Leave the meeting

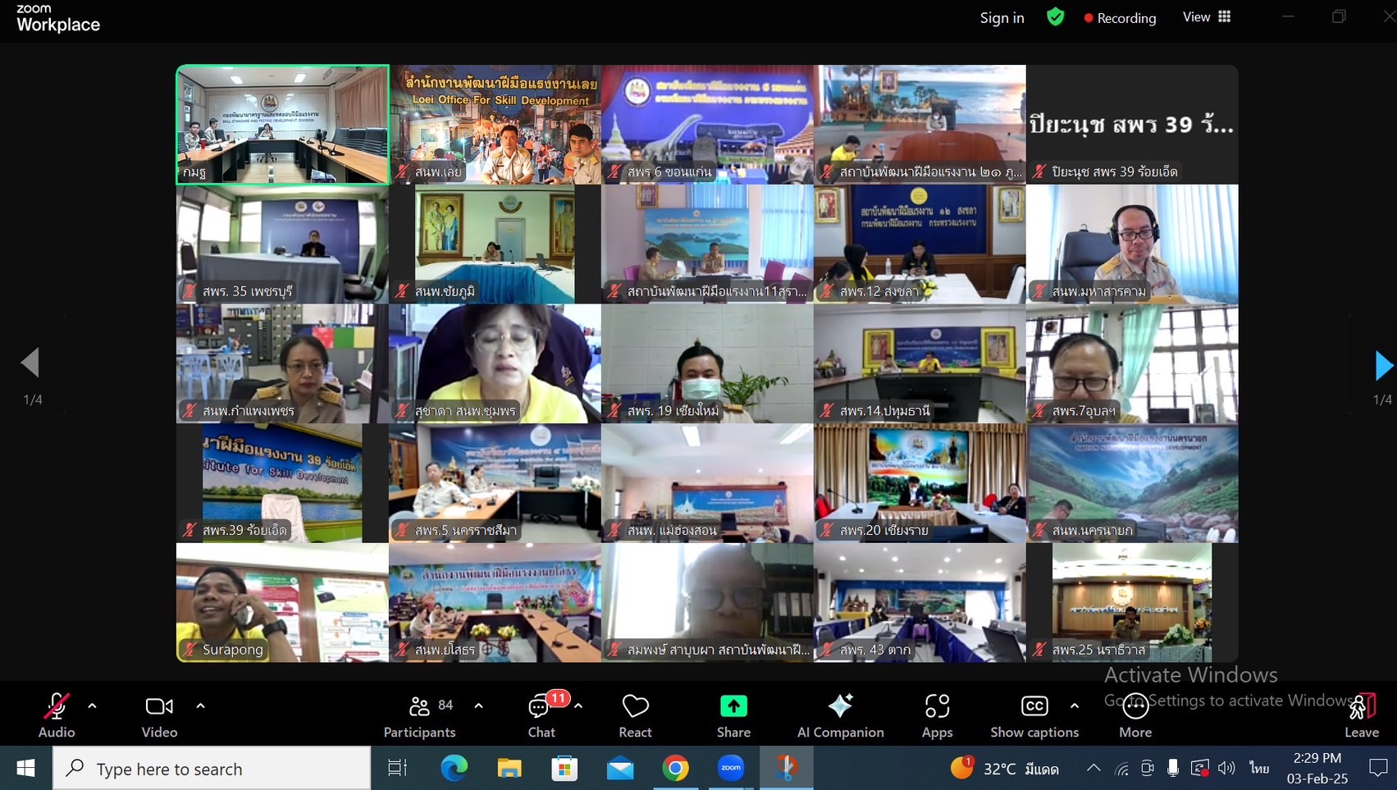(x=1362, y=715)
